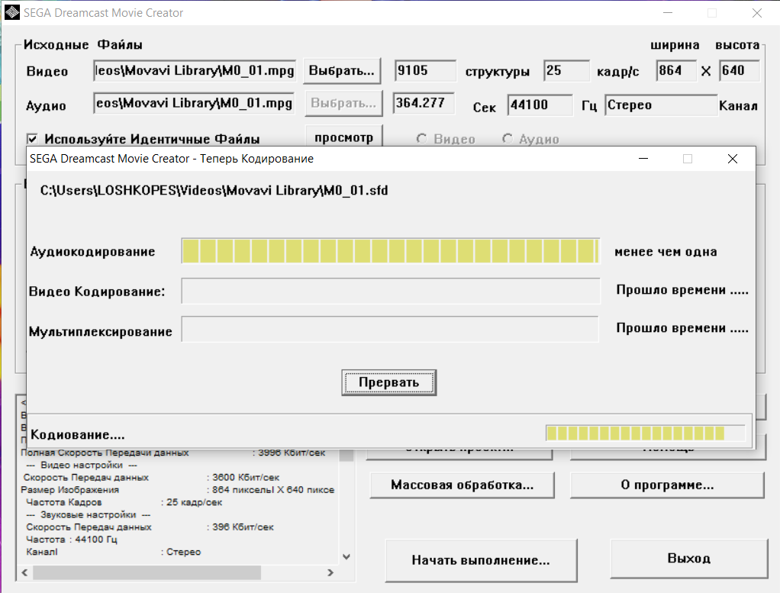
Task: Click the settings log scroll-left arrow
Action: tap(25, 572)
